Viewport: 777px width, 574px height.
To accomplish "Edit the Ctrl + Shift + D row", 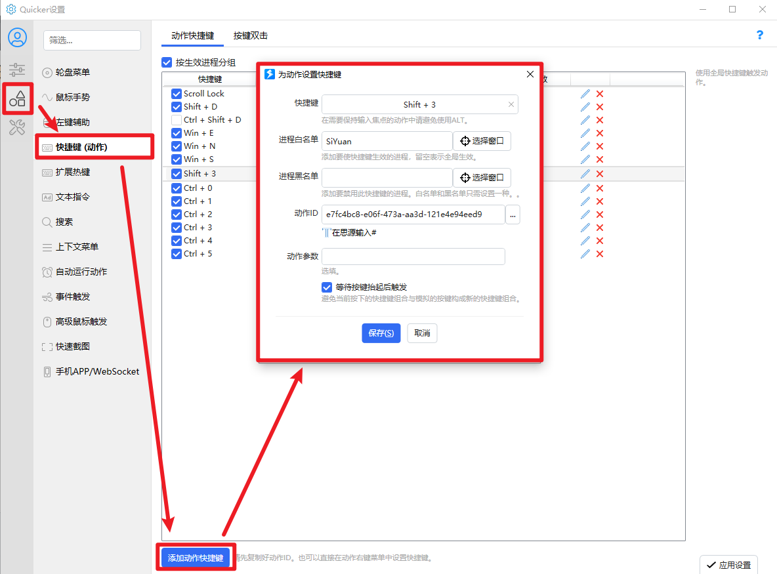I will point(585,120).
